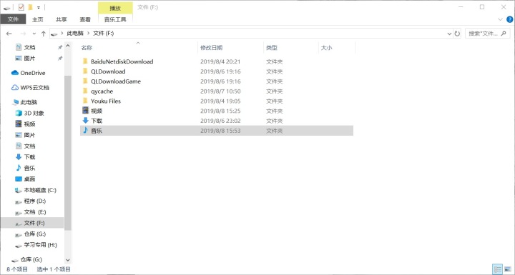Select the QLDownloadGame folder icon
This screenshot has height=275, width=515.
[85, 81]
